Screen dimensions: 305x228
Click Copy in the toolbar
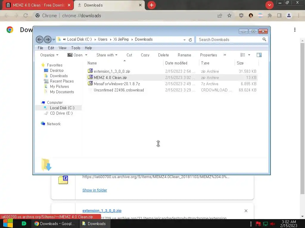pyautogui.click(x=145, y=55)
